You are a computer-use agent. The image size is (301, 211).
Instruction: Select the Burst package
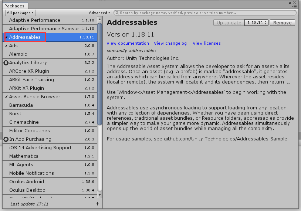click(x=50, y=114)
